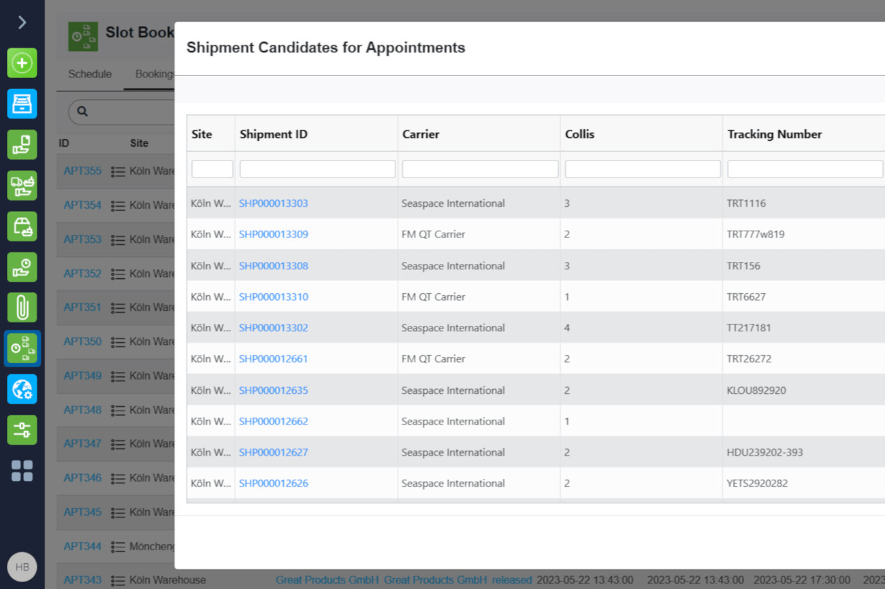Open appointment APT350 in background list
Screen dimensions: 885x589
pos(82,341)
